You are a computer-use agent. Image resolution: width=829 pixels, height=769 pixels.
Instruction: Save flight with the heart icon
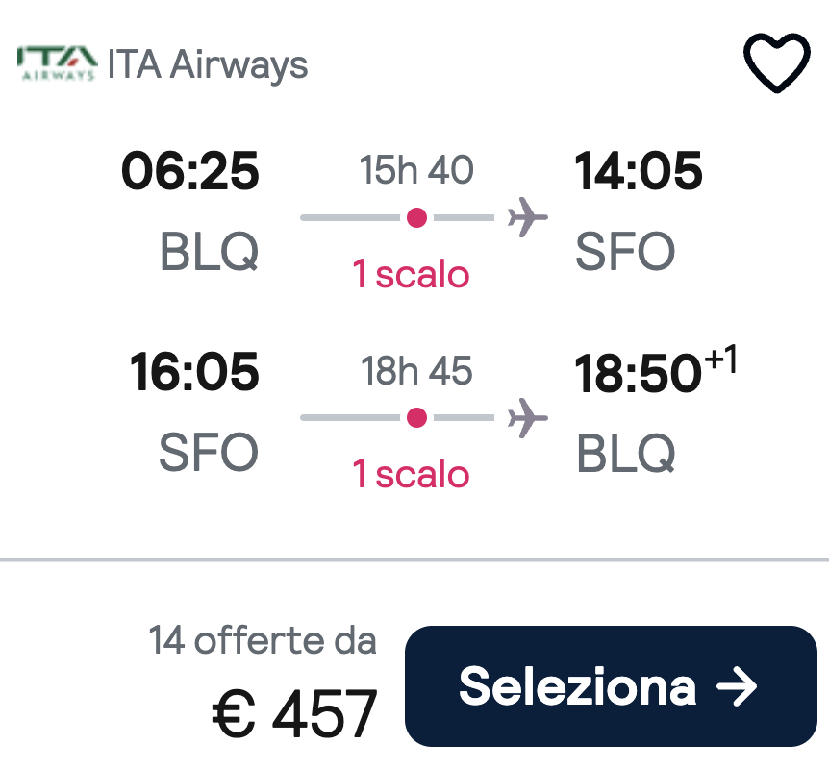[777, 62]
